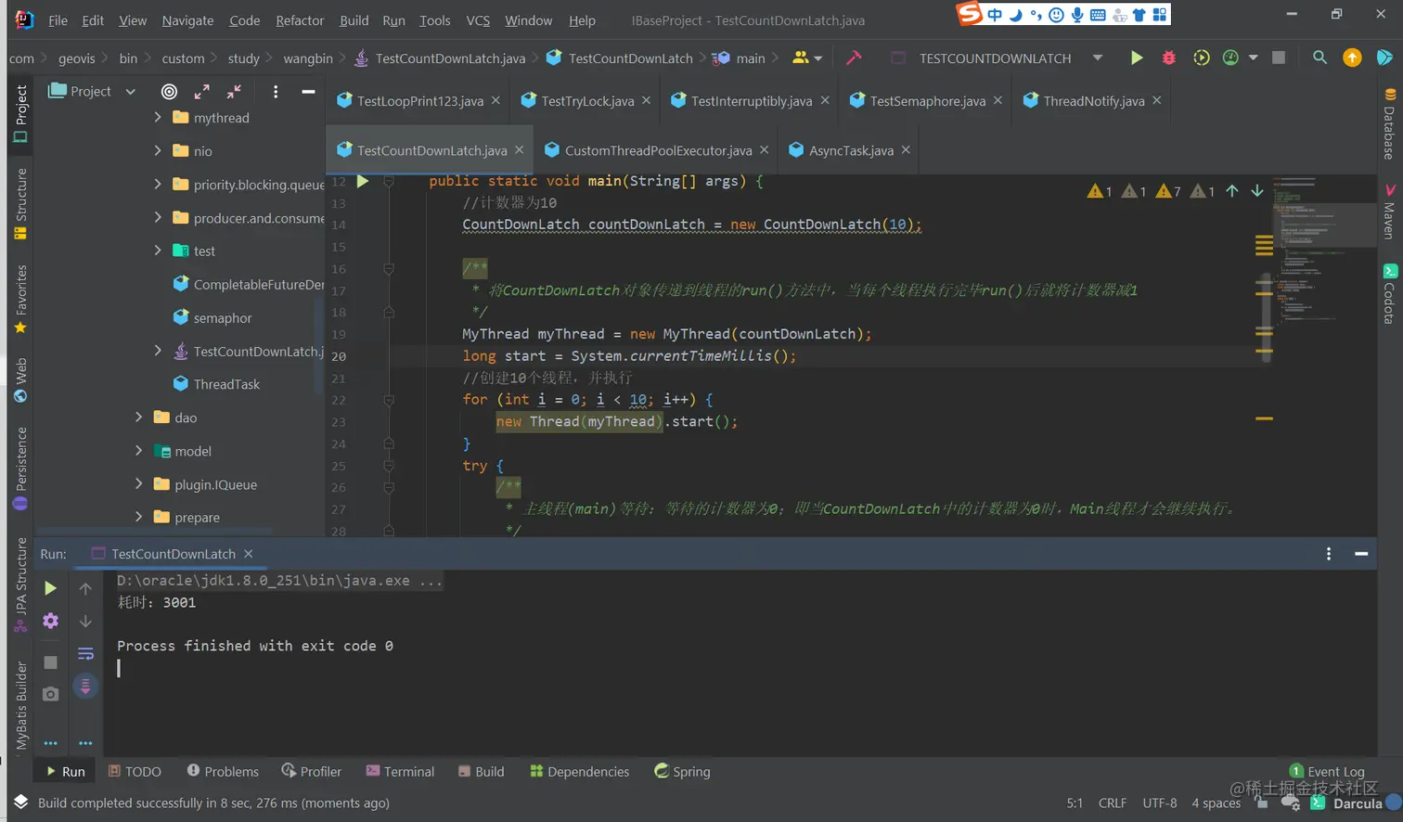This screenshot has width=1403, height=822.
Task: Select opened file target icon in Project panel
Action: click(x=169, y=91)
